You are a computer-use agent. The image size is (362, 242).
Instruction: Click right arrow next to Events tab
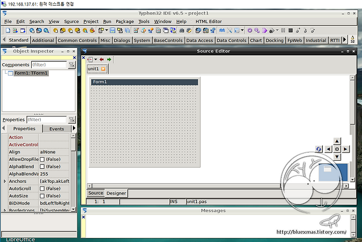[x=74, y=128]
